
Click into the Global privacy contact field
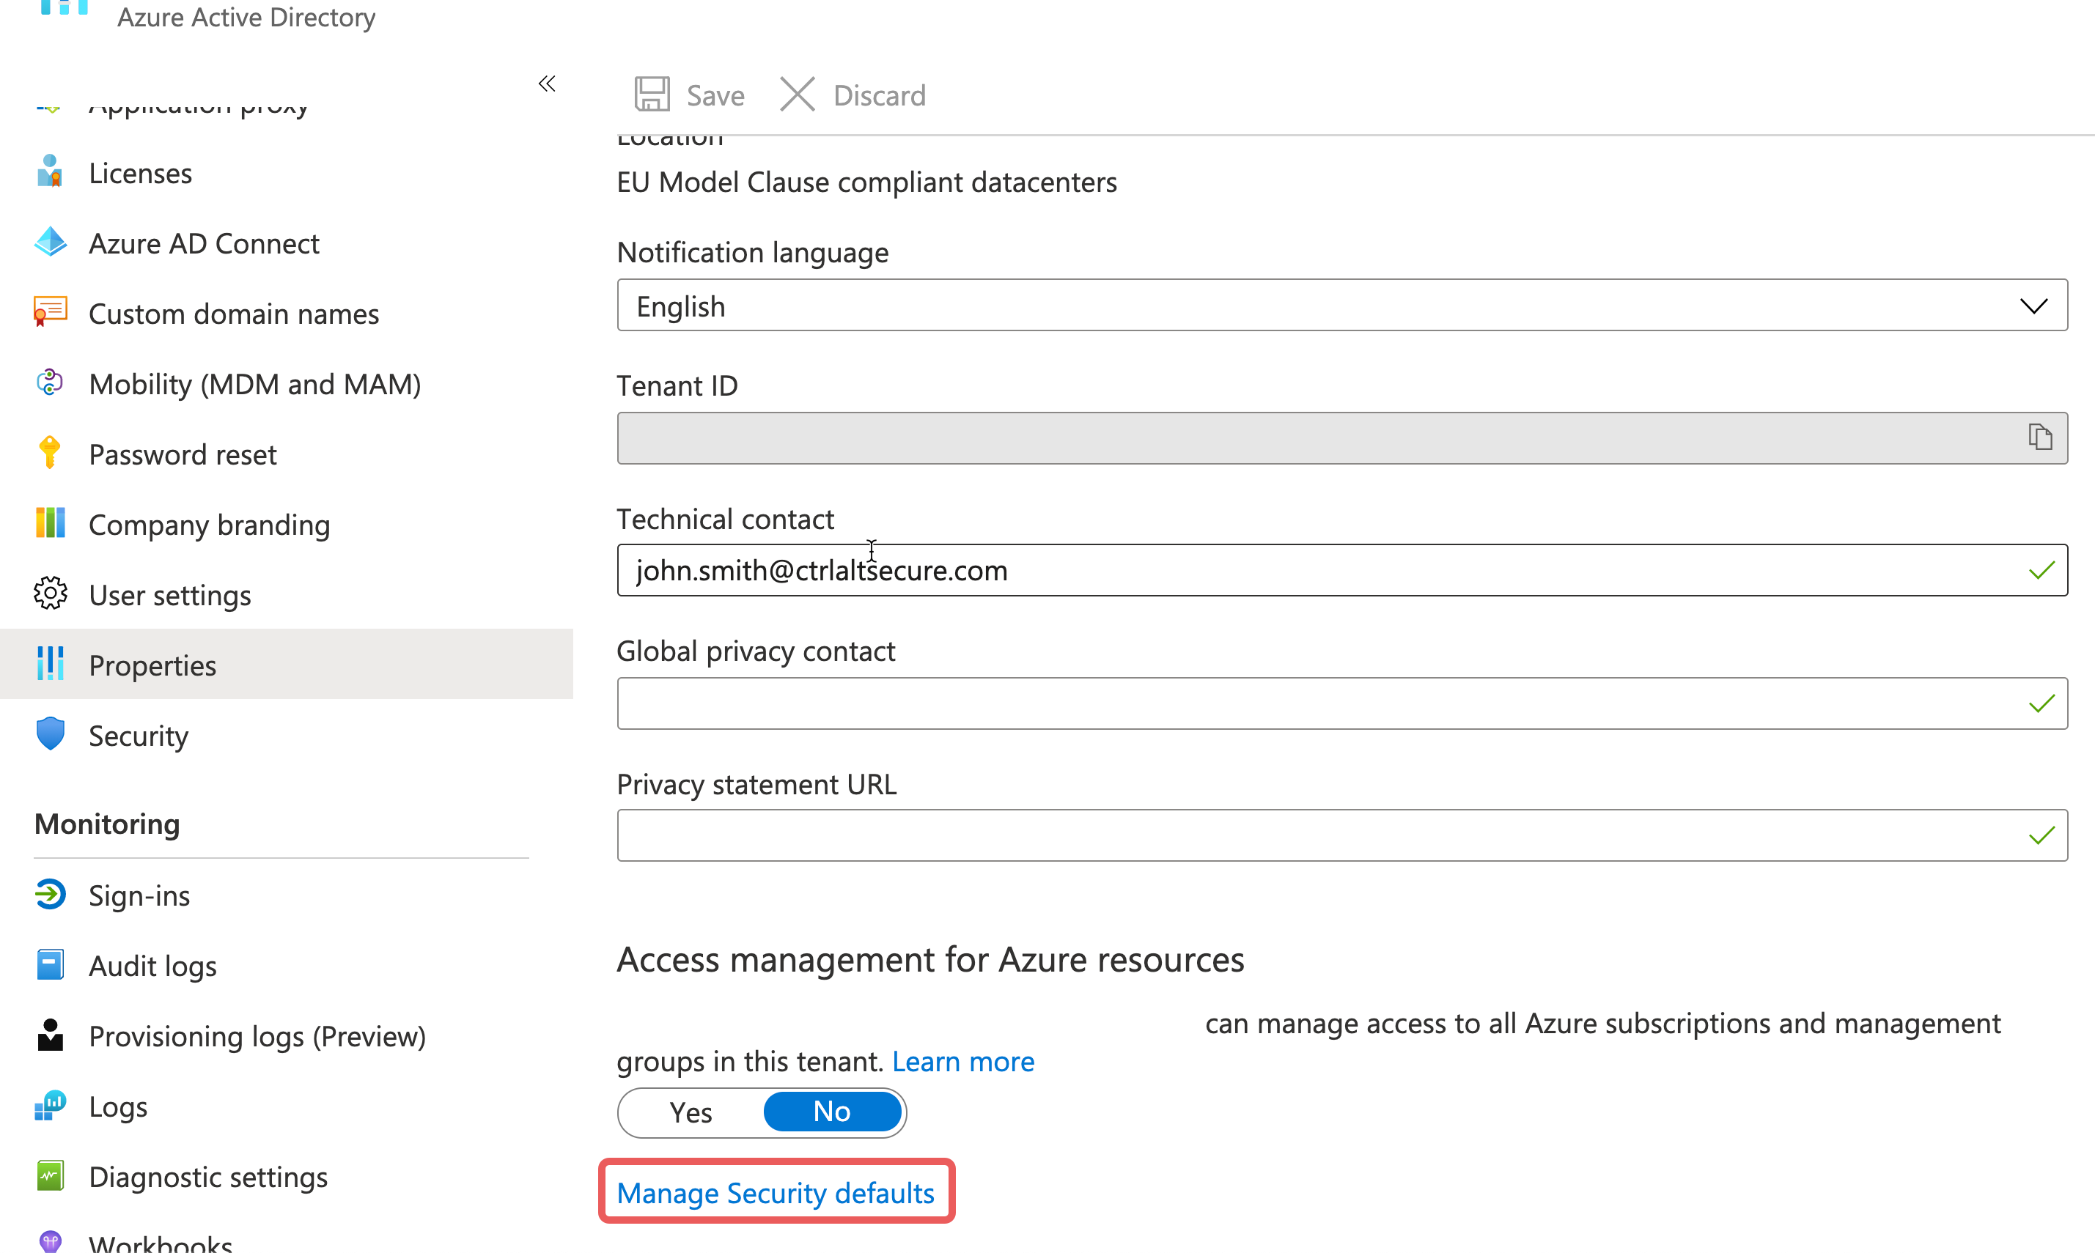click(x=1317, y=703)
